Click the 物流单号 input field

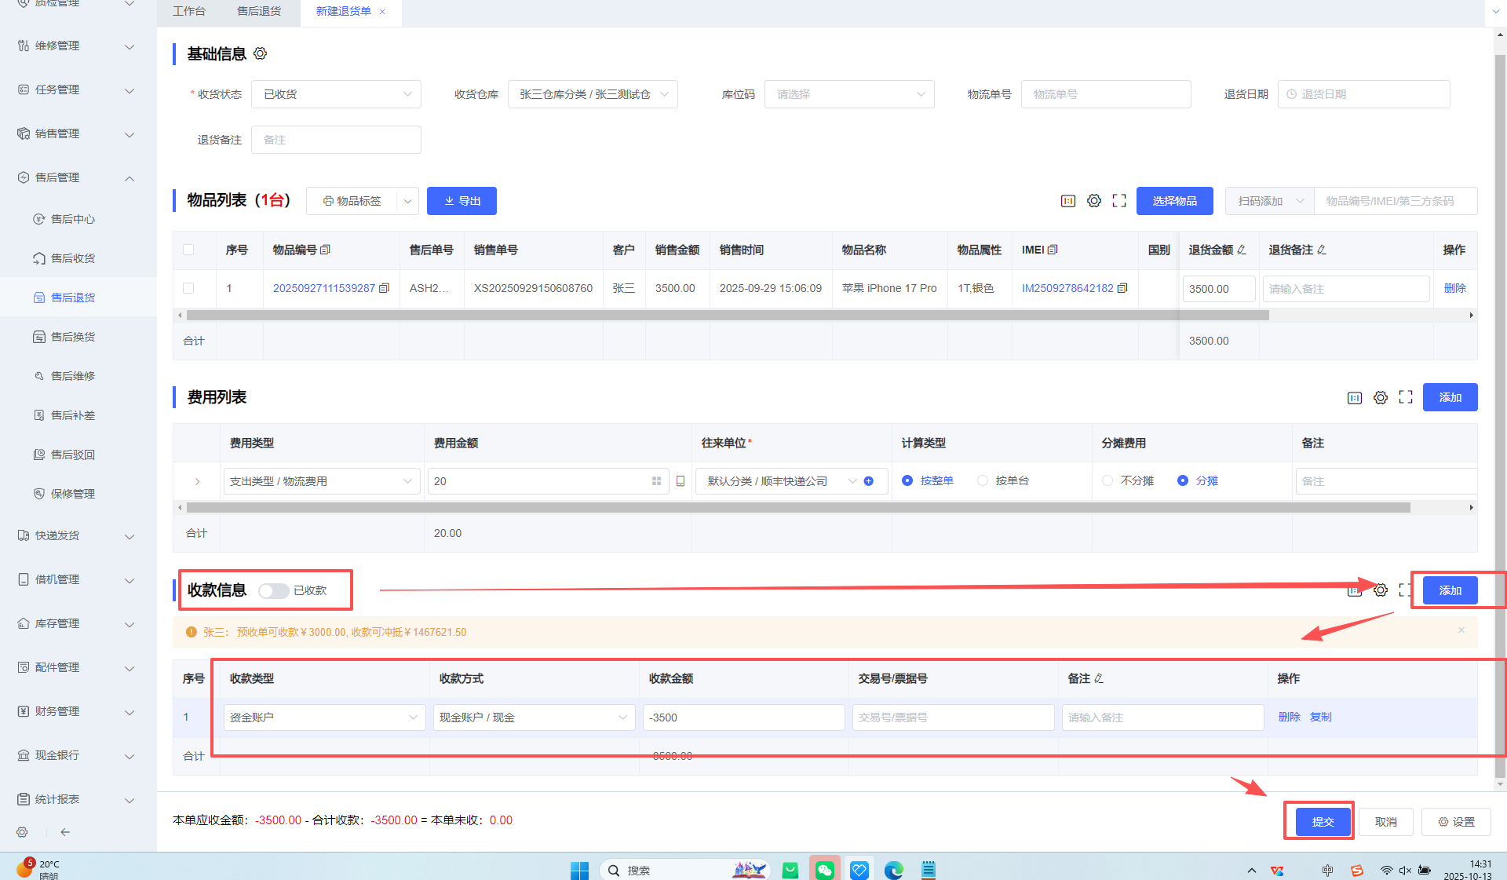click(1105, 94)
